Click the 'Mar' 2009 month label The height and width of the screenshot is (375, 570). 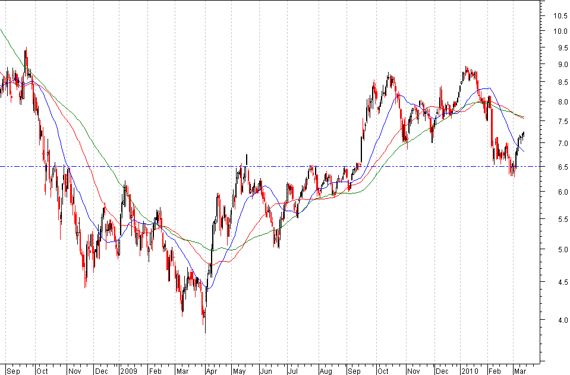click(x=182, y=371)
